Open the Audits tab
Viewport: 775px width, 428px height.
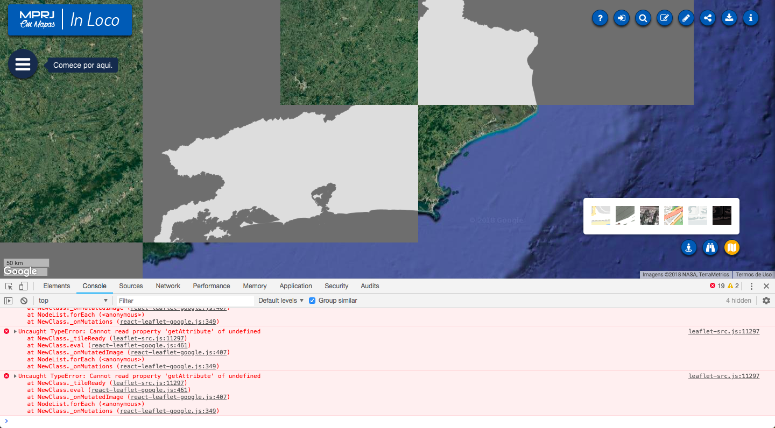point(370,286)
